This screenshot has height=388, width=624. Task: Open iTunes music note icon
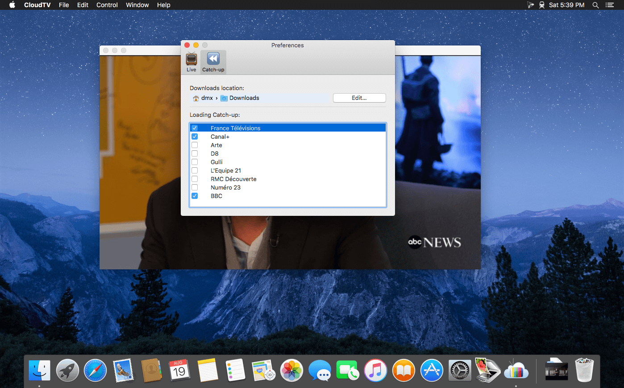376,371
